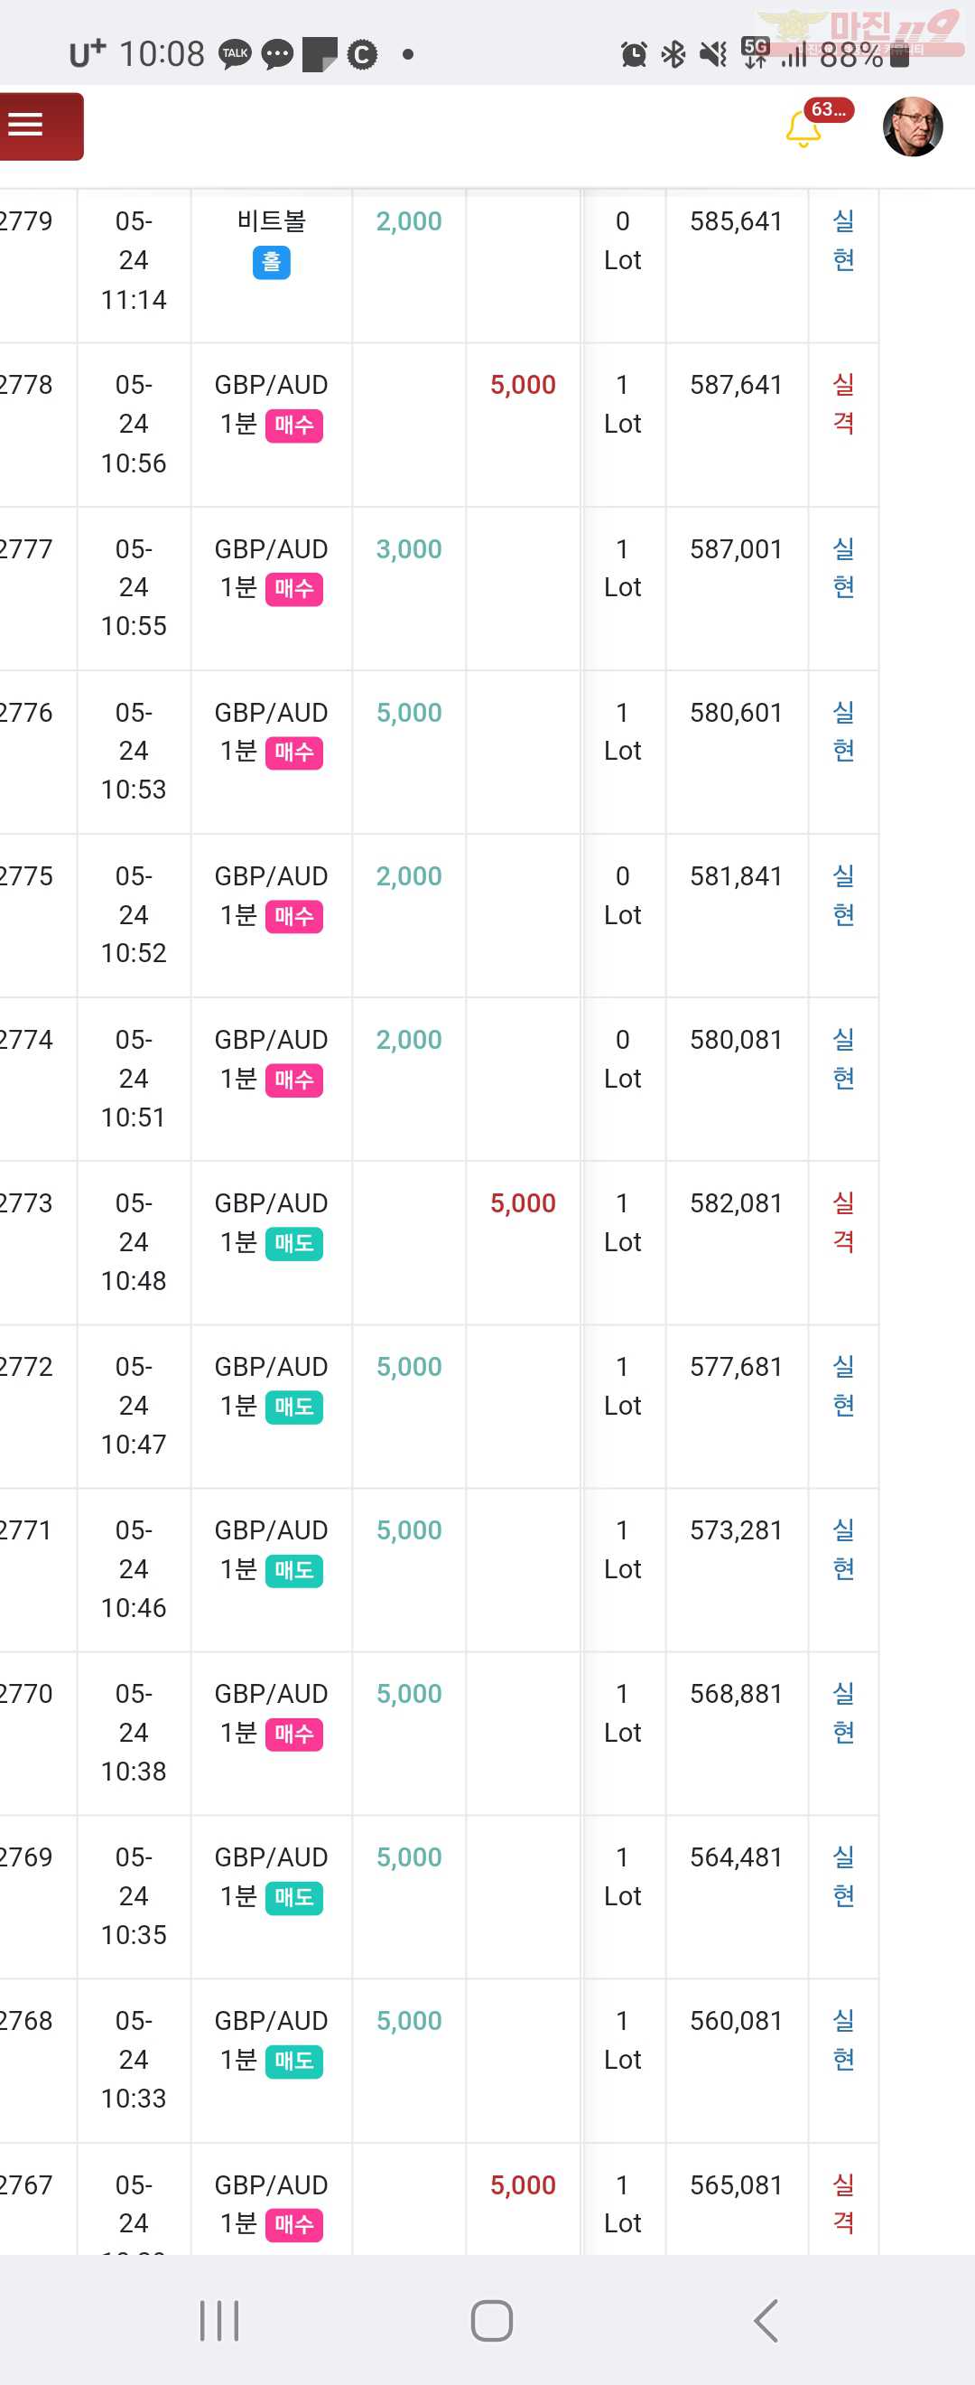Select the GBP/AUD entry at 10:47

271,1386
